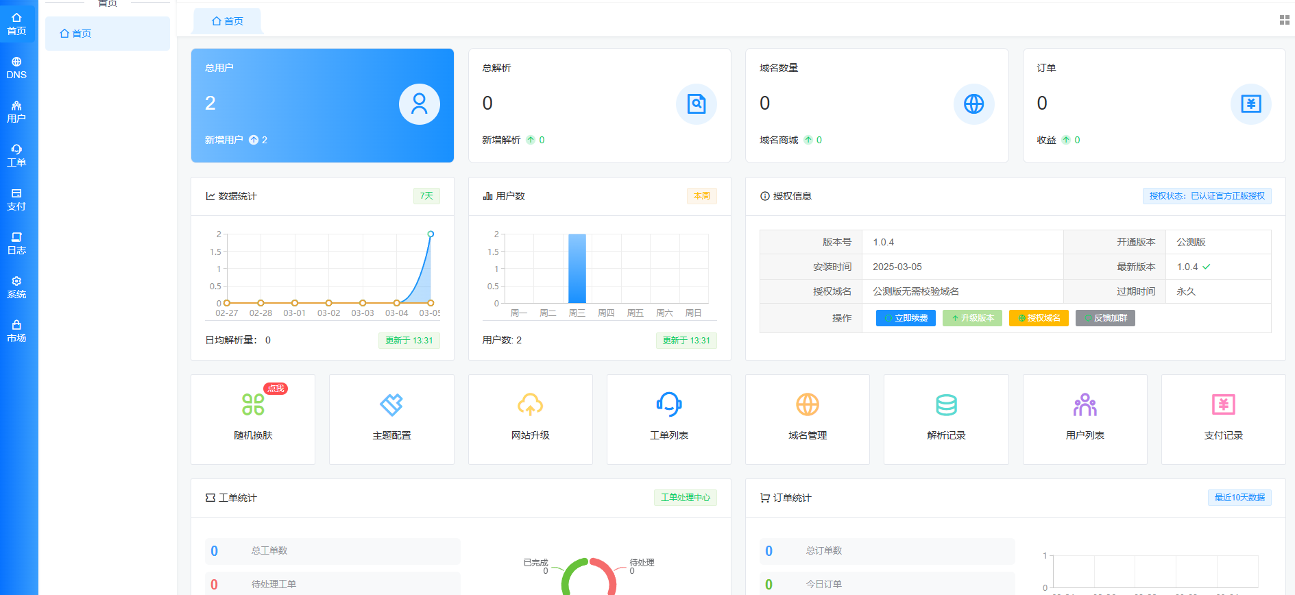Click the 授权域名 button
Image resolution: width=1295 pixels, height=595 pixels.
(1039, 318)
